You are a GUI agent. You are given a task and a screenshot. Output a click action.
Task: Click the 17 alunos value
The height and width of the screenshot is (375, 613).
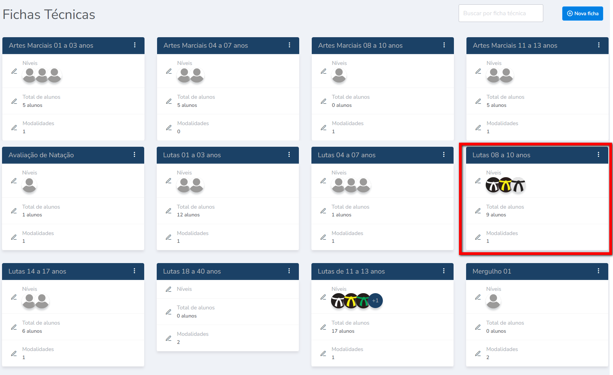tap(343, 331)
